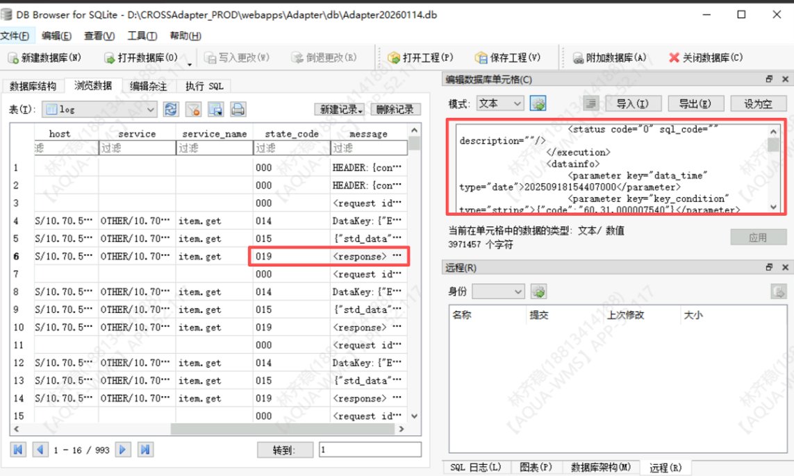Click the remote identity settings icon
The width and height of the screenshot is (794, 476).
[x=538, y=291]
